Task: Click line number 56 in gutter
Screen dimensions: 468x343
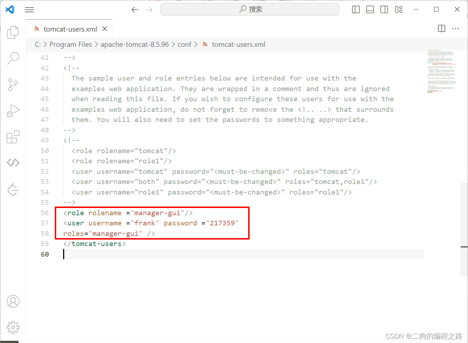Action: pos(45,213)
